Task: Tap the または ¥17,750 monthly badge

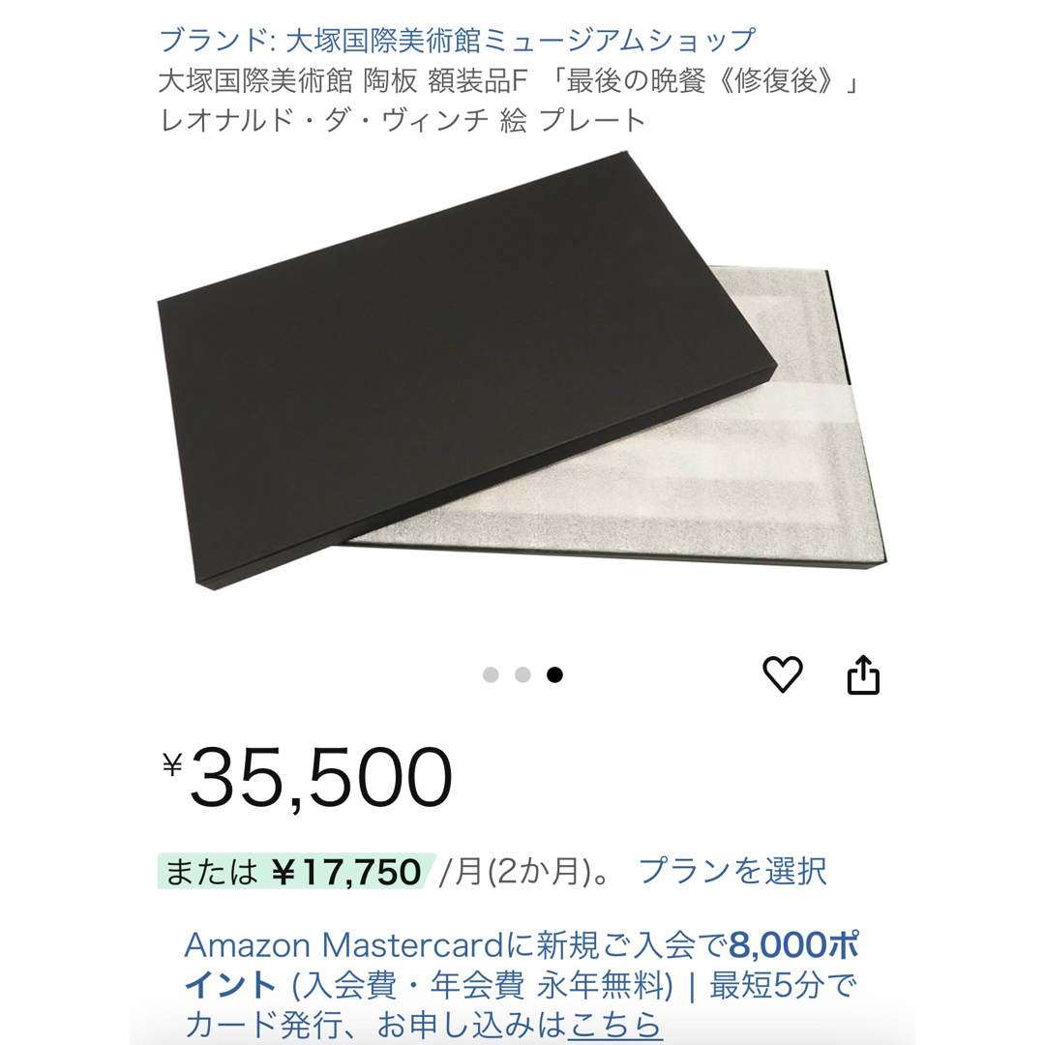Action: click(294, 871)
